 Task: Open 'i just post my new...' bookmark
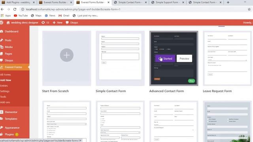point(85,16)
